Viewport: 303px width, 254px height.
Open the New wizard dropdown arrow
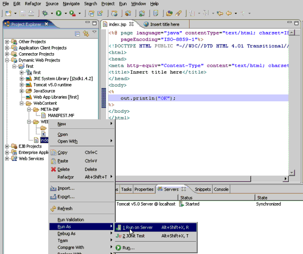pos(15,13)
